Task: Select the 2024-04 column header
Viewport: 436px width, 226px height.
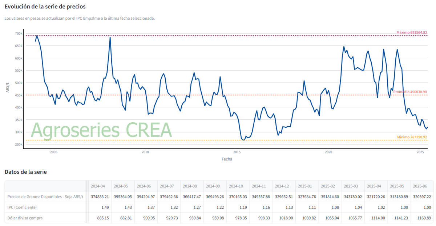Action: [x=98, y=186]
